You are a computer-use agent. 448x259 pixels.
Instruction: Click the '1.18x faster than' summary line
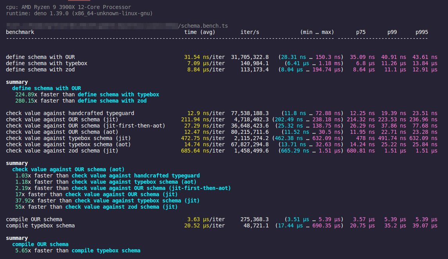106,182
